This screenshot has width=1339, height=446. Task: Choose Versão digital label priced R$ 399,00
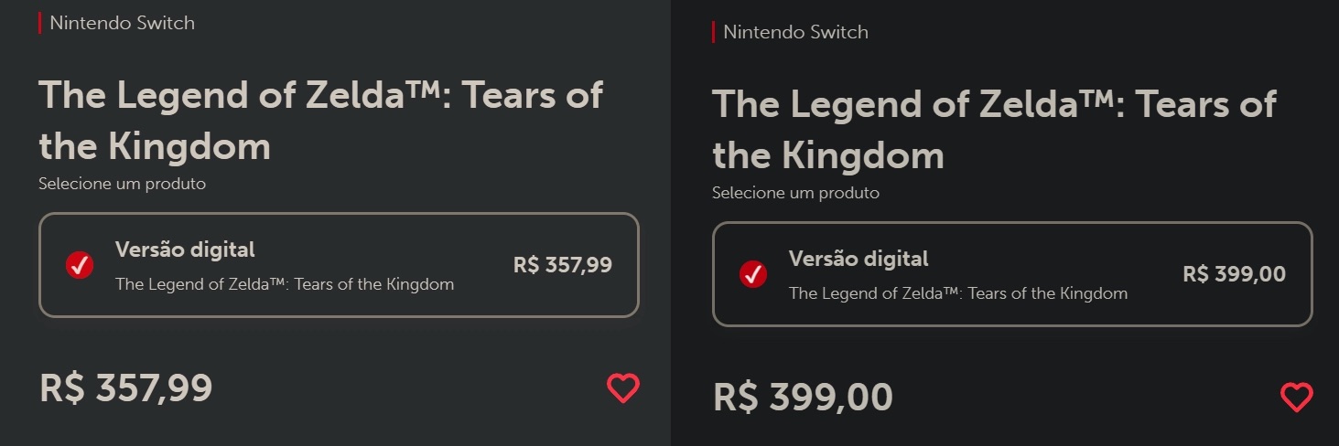[858, 259]
